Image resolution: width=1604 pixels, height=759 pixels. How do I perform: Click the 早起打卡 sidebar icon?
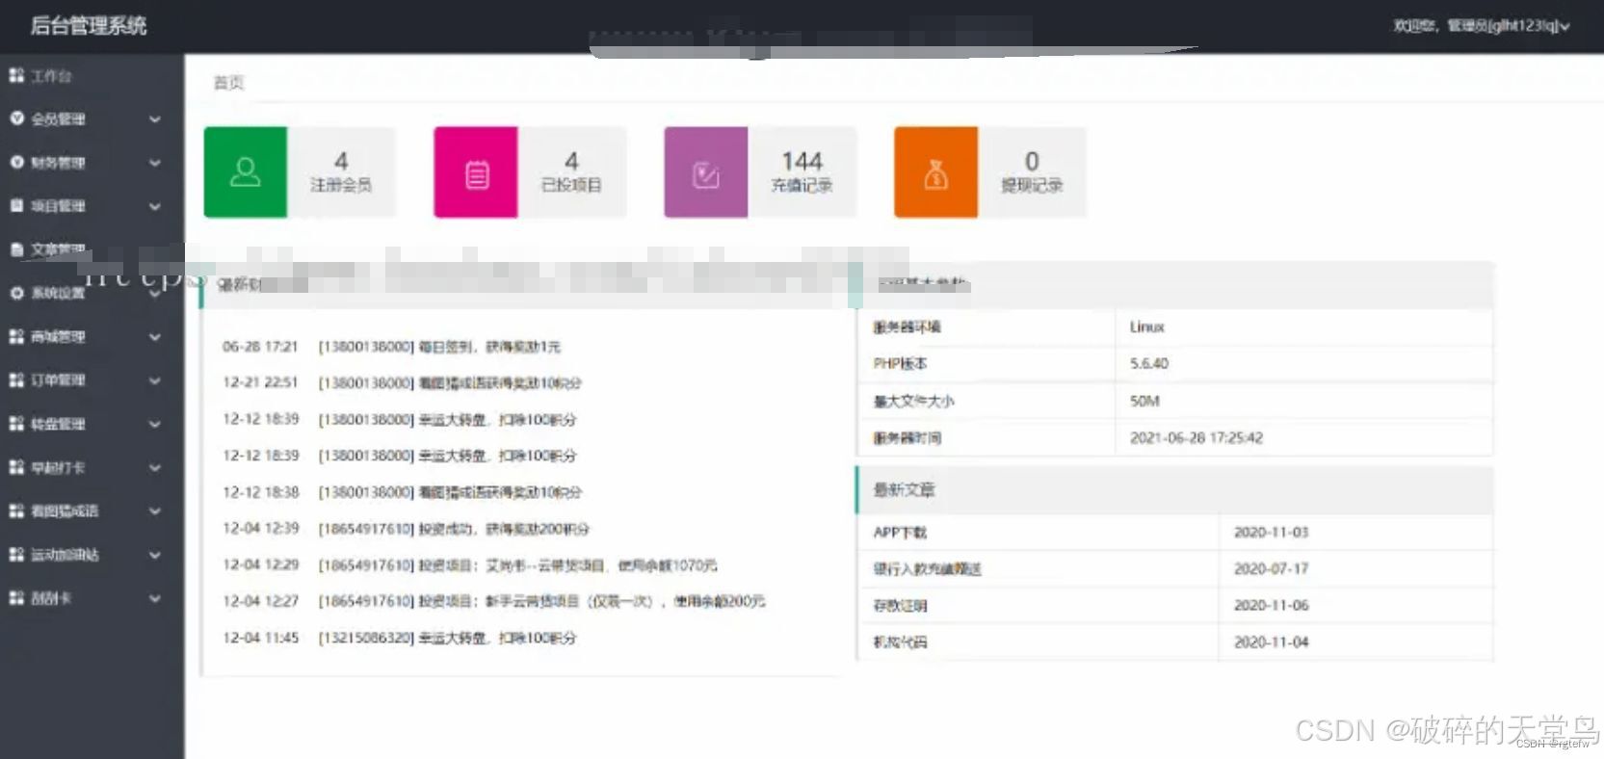(16, 467)
